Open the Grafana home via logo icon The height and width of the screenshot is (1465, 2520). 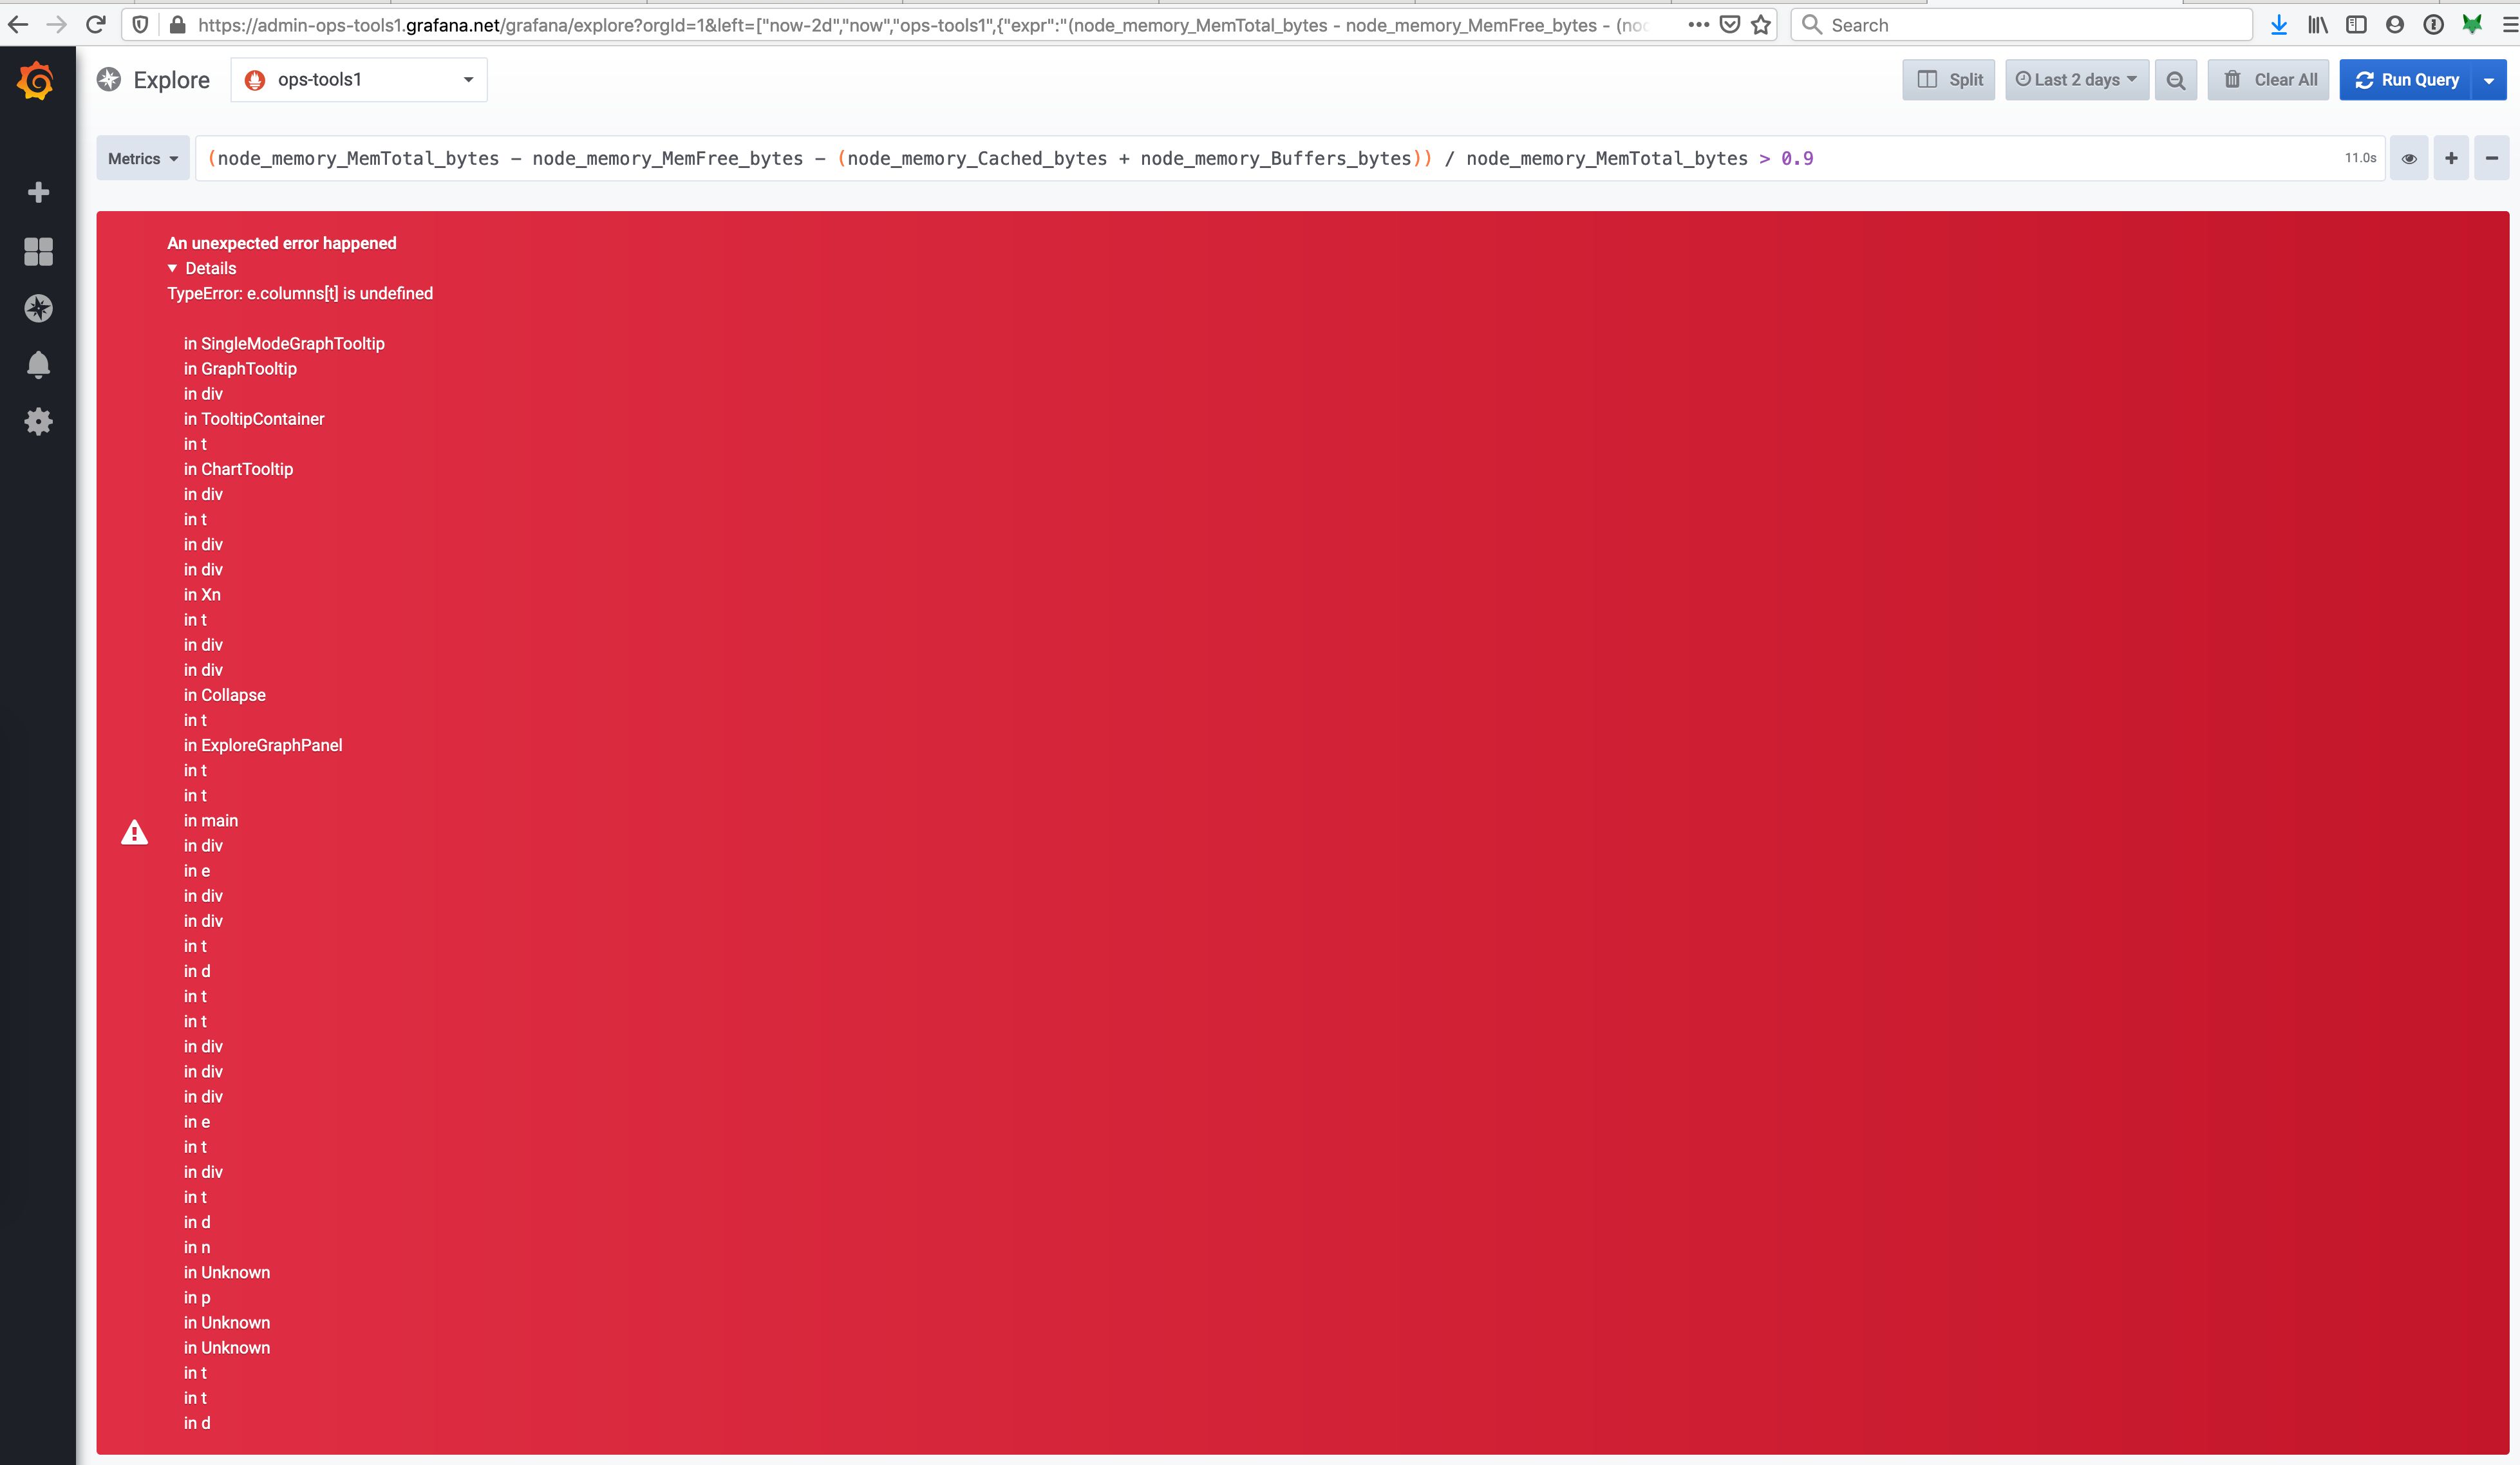37,80
